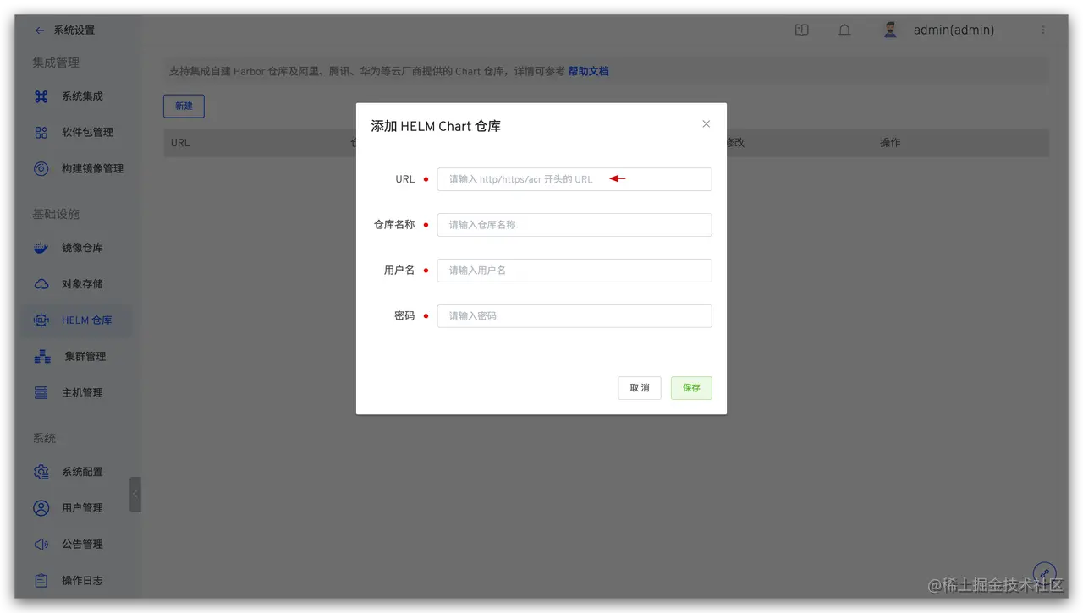This screenshot has width=1083, height=613.
Task: Click the 操作 column header
Action: [890, 143]
